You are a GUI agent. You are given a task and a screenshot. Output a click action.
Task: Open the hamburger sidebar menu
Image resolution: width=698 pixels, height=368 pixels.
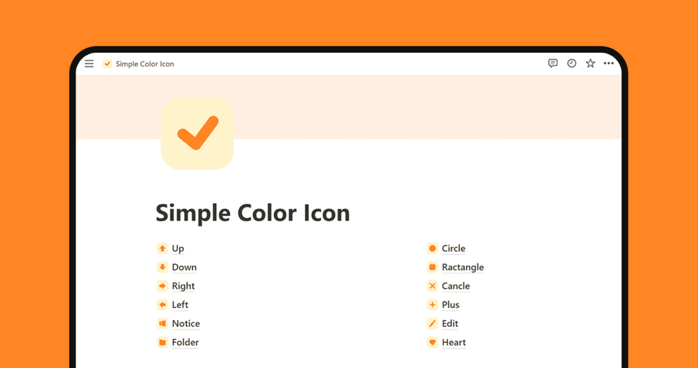click(x=89, y=64)
